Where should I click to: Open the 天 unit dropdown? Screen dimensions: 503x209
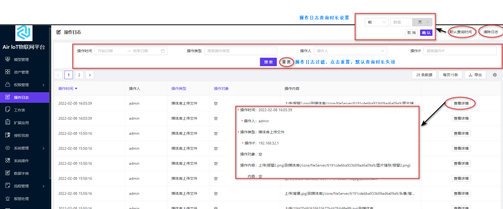pos(422,22)
